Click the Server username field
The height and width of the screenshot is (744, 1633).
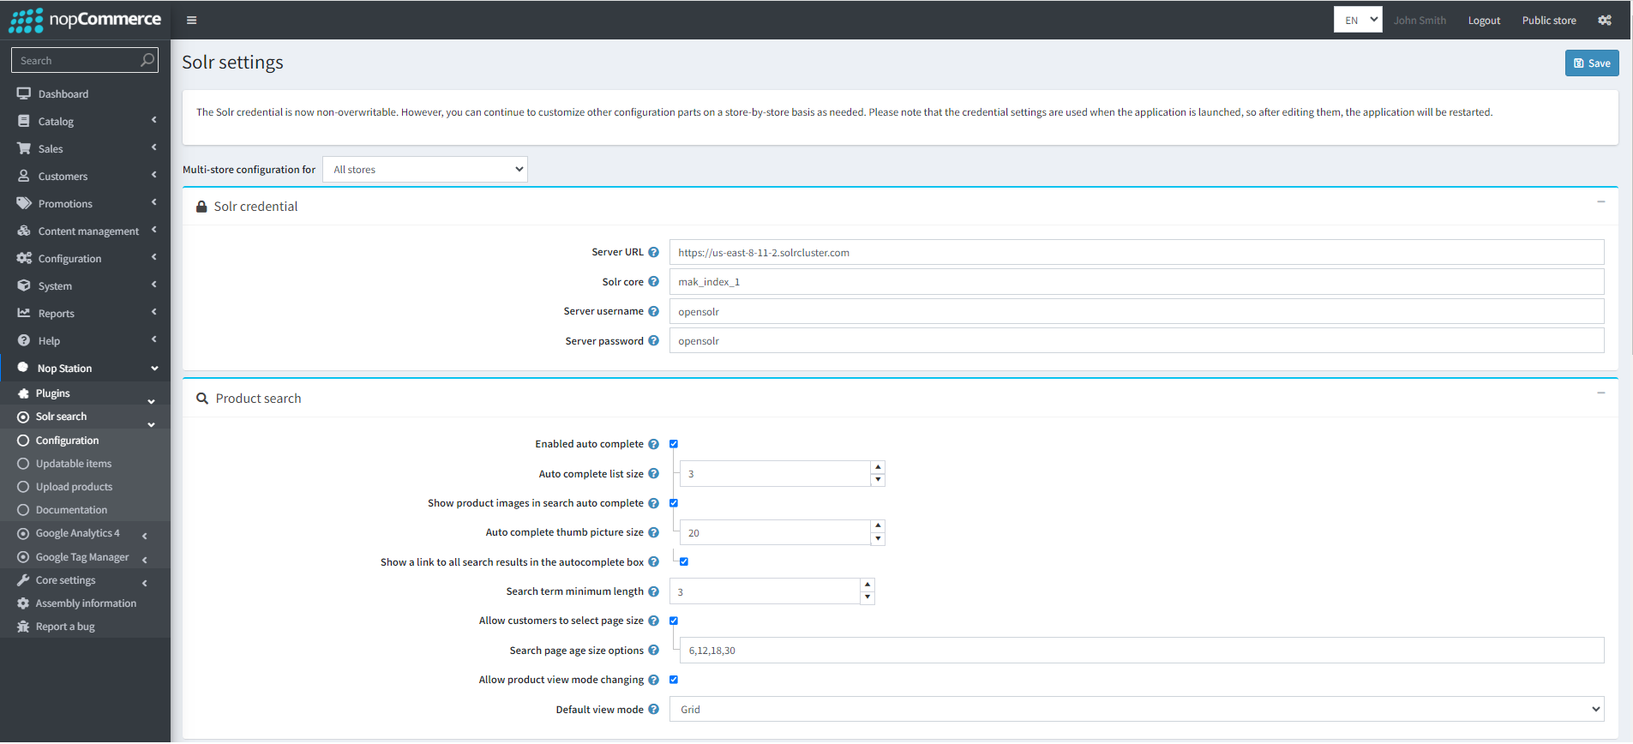tap(1137, 311)
